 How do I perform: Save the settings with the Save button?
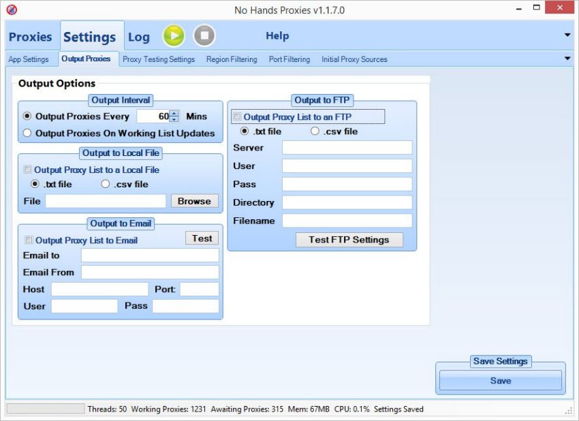501,380
